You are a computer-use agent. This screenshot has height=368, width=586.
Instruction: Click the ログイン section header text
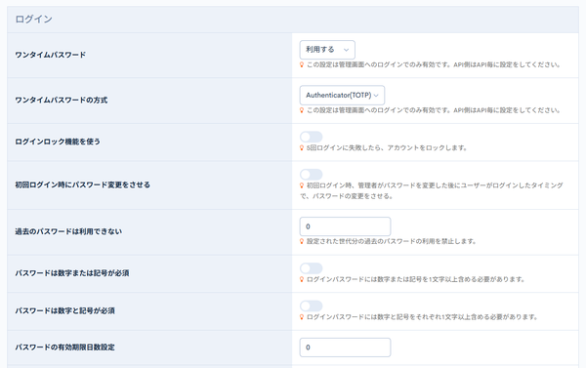[33, 20]
